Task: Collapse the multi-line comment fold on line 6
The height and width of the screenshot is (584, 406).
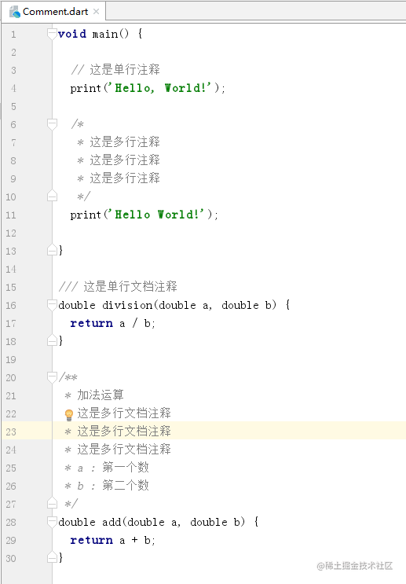Action: click(x=52, y=124)
